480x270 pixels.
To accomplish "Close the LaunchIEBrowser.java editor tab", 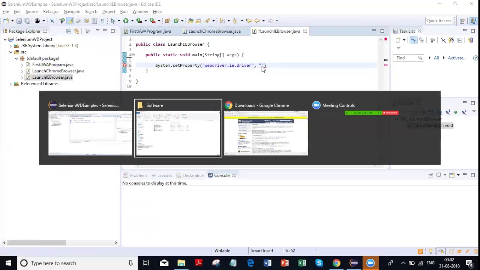I will [x=305, y=31].
